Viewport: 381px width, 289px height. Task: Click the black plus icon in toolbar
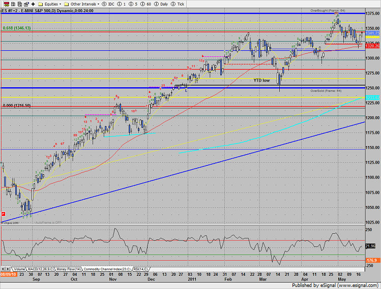pos(33,4)
